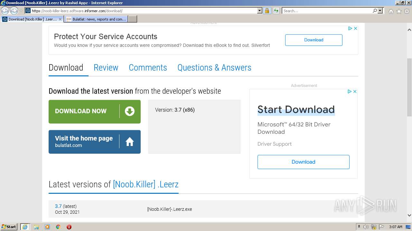Click Visit the home page button
This screenshot has height=231, width=412.
95,142
